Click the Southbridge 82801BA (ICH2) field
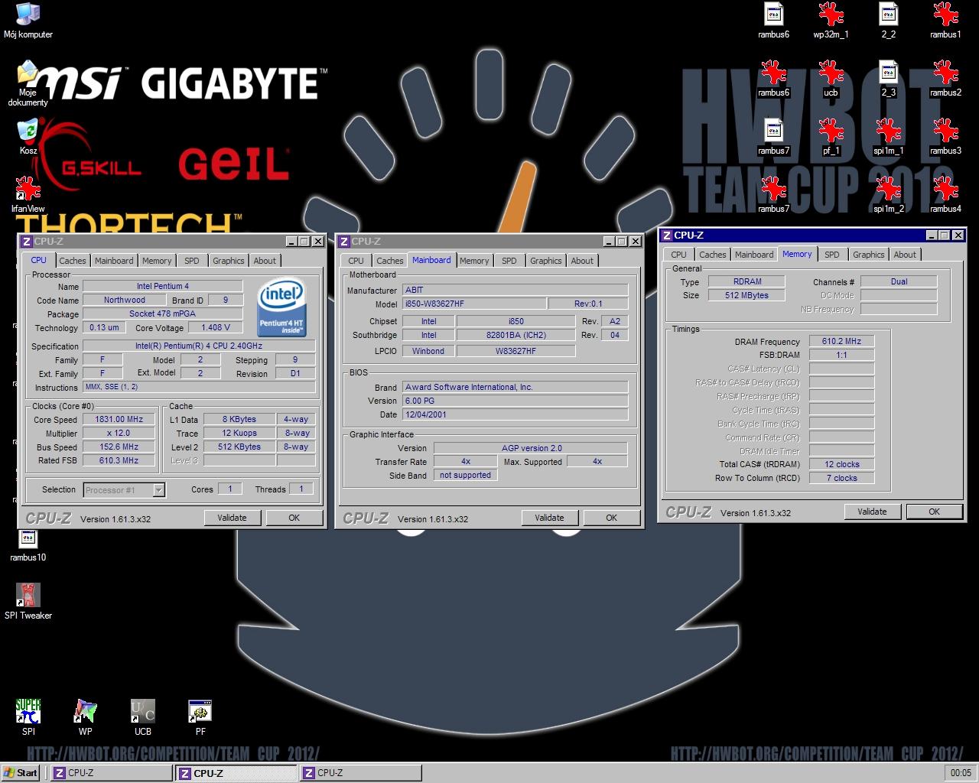Viewport: 979px width, 783px height. (516, 336)
